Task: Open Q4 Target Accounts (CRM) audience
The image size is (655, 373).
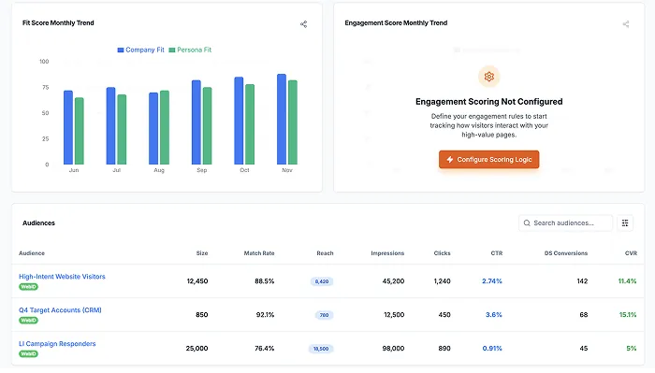Action: pos(60,310)
